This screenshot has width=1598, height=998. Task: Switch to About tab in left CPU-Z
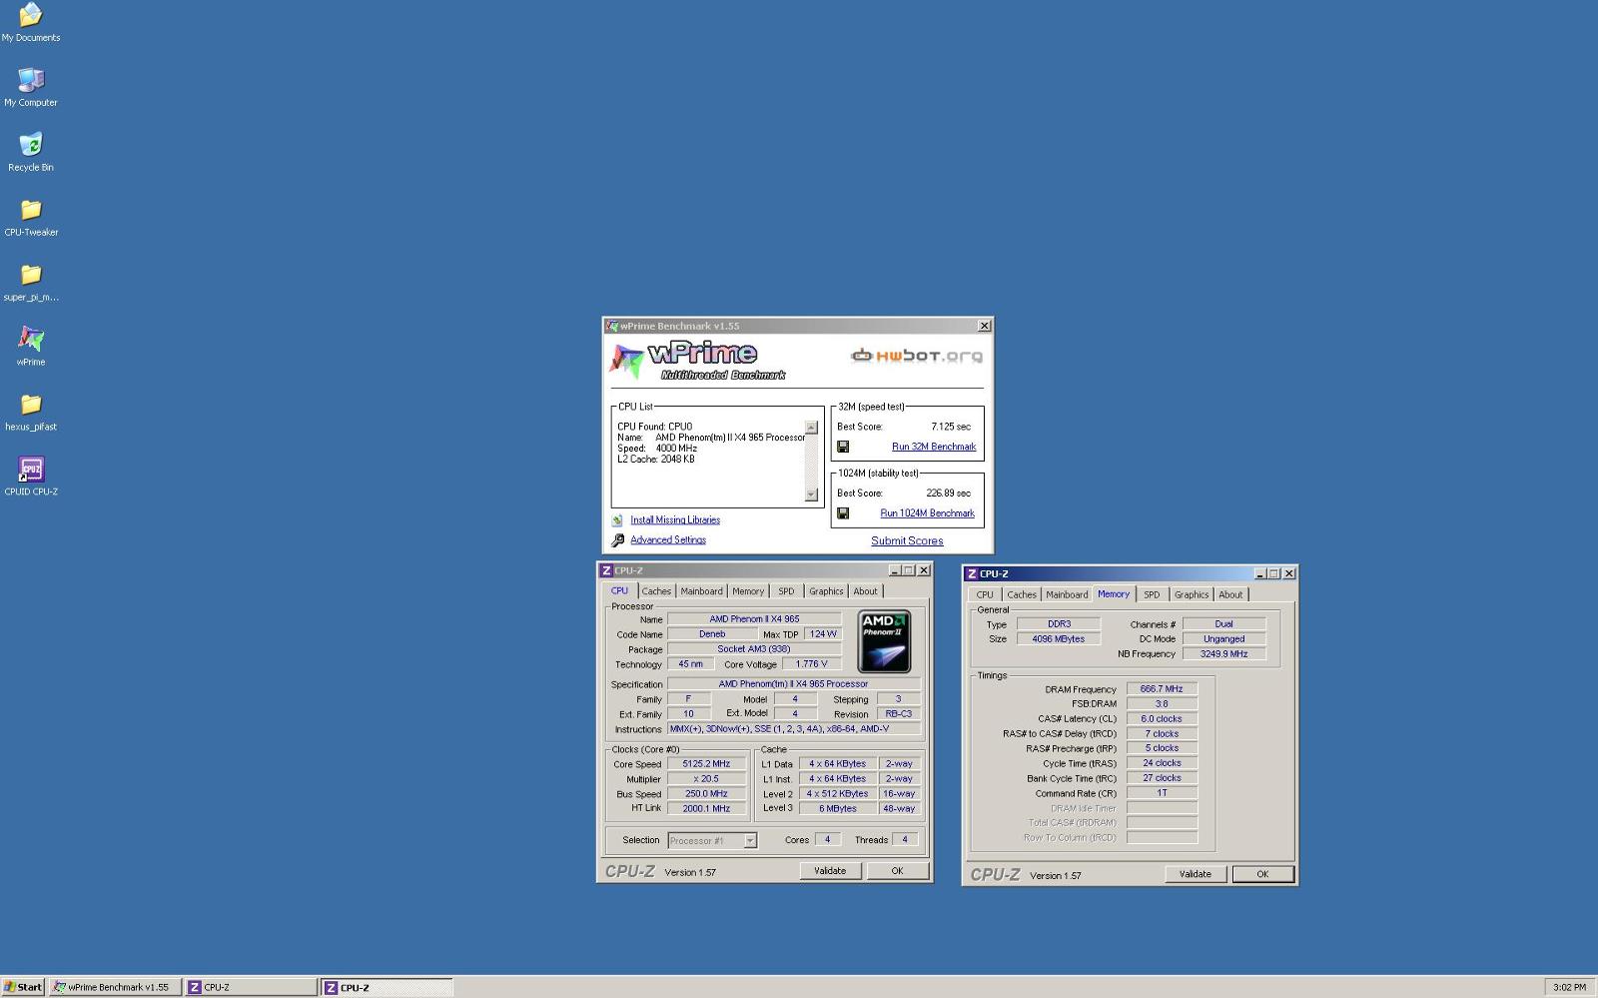click(x=865, y=591)
